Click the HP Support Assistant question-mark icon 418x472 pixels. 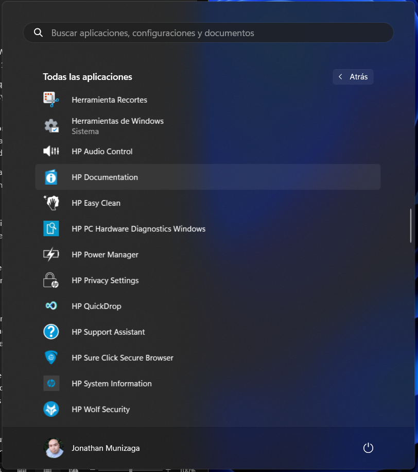point(51,332)
